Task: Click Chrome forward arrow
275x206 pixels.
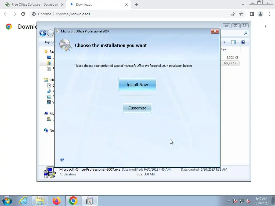Action: (15, 14)
